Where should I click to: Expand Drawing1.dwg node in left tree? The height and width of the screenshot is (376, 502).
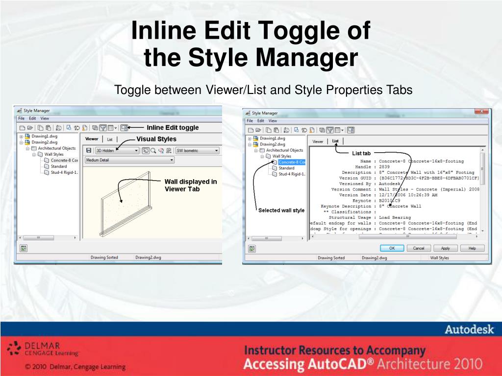[21, 137]
